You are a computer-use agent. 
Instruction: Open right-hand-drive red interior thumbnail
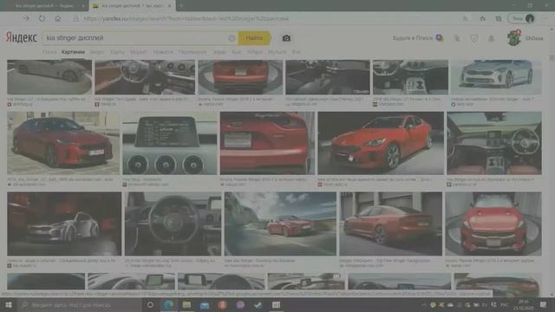[494, 143]
